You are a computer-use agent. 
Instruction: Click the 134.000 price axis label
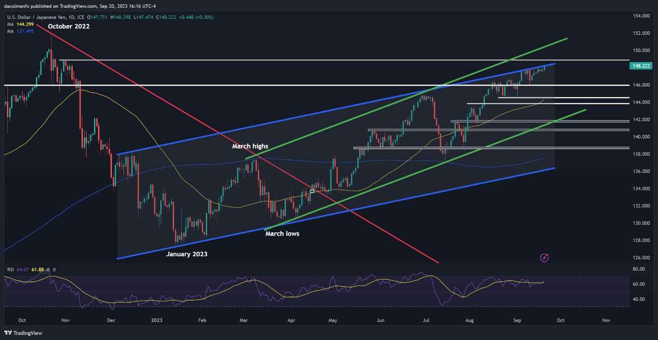click(641, 189)
